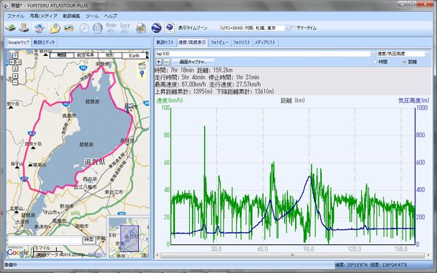The image size is (437, 273).
Task: Open the ツール menu
Action: coord(92,16)
